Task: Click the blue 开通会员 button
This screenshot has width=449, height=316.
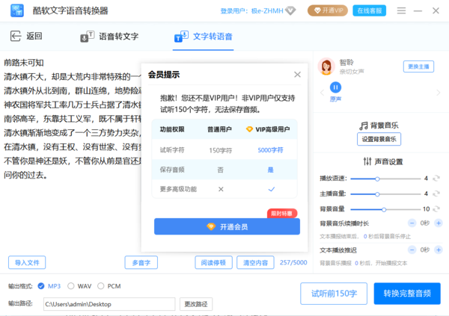Action: pyautogui.click(x=227, y=226)
